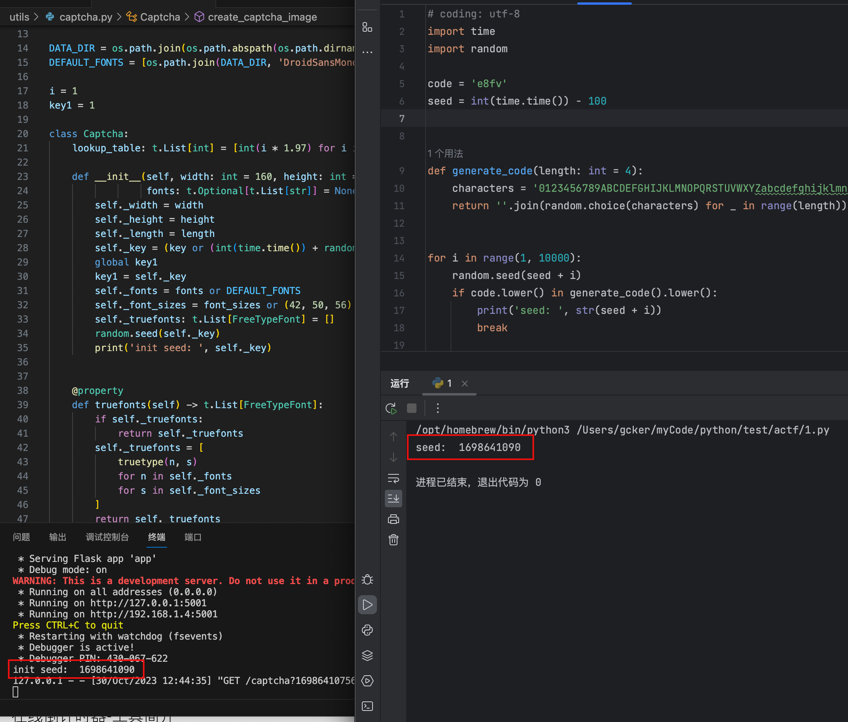Close run tab 1

click(x=464, y=384)
